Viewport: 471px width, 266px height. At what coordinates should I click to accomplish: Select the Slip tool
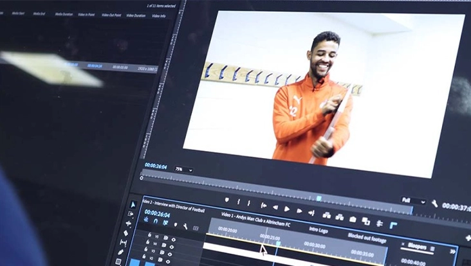pos(124,242)
